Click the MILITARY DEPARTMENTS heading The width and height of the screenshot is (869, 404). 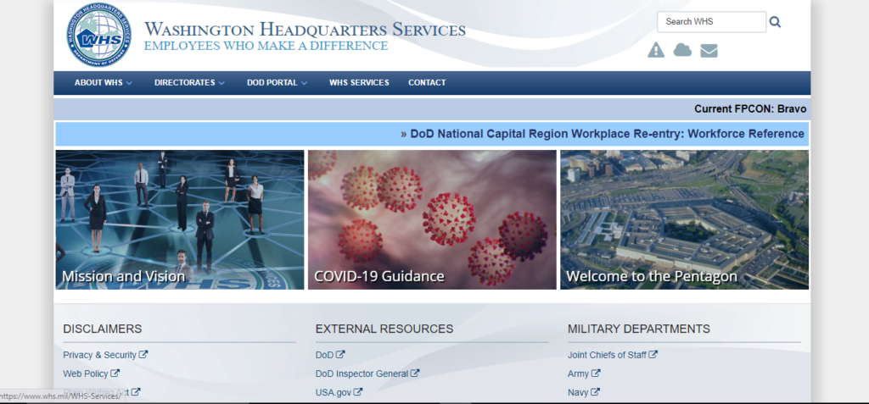coord(638,329)
